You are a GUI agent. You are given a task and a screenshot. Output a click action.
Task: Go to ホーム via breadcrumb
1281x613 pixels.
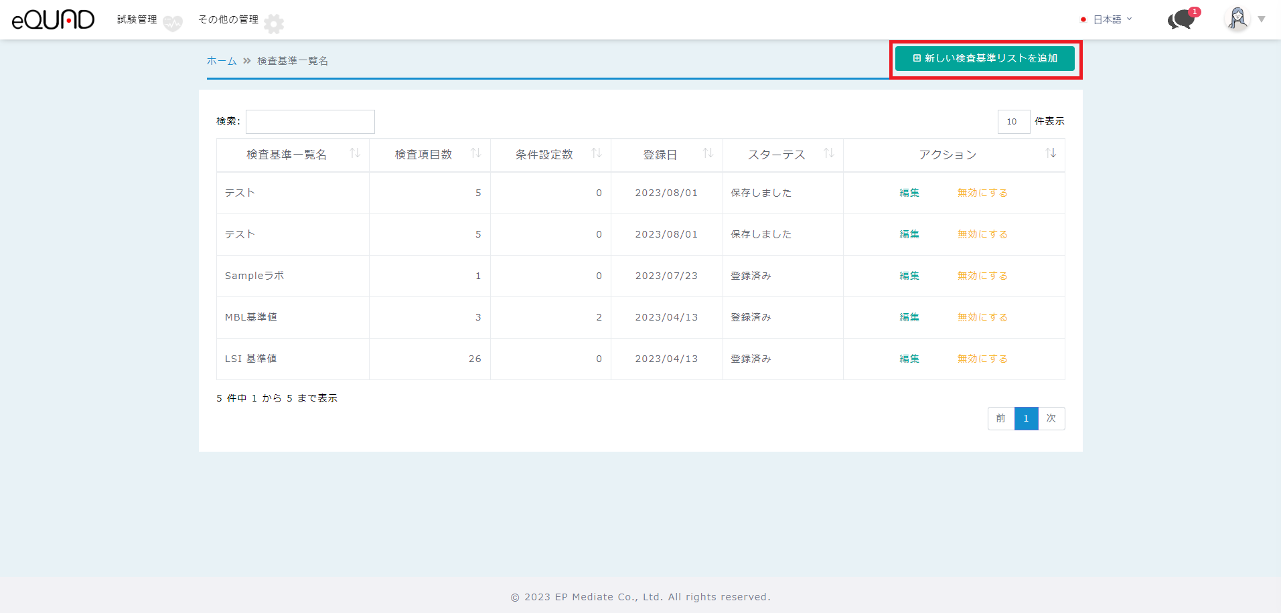(222, 61)
